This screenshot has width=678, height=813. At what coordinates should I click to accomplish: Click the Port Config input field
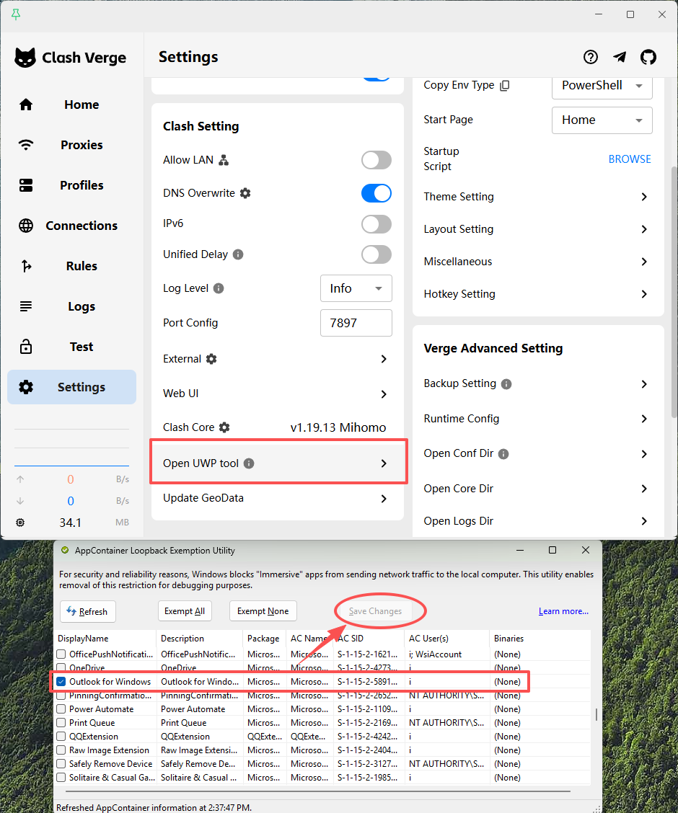pyautogui.click(x=356, y=323)
